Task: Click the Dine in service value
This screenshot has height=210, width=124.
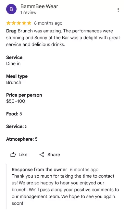Action: click(13, 64)
